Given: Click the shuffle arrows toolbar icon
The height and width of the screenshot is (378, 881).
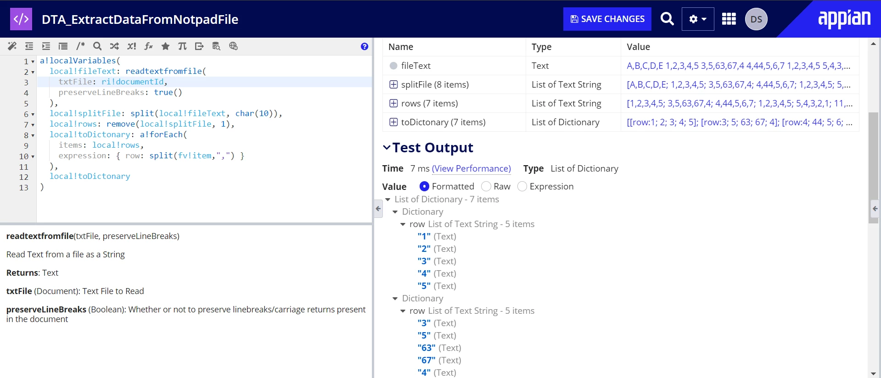Looking at the screenshot, I should [x=114, y=46].
